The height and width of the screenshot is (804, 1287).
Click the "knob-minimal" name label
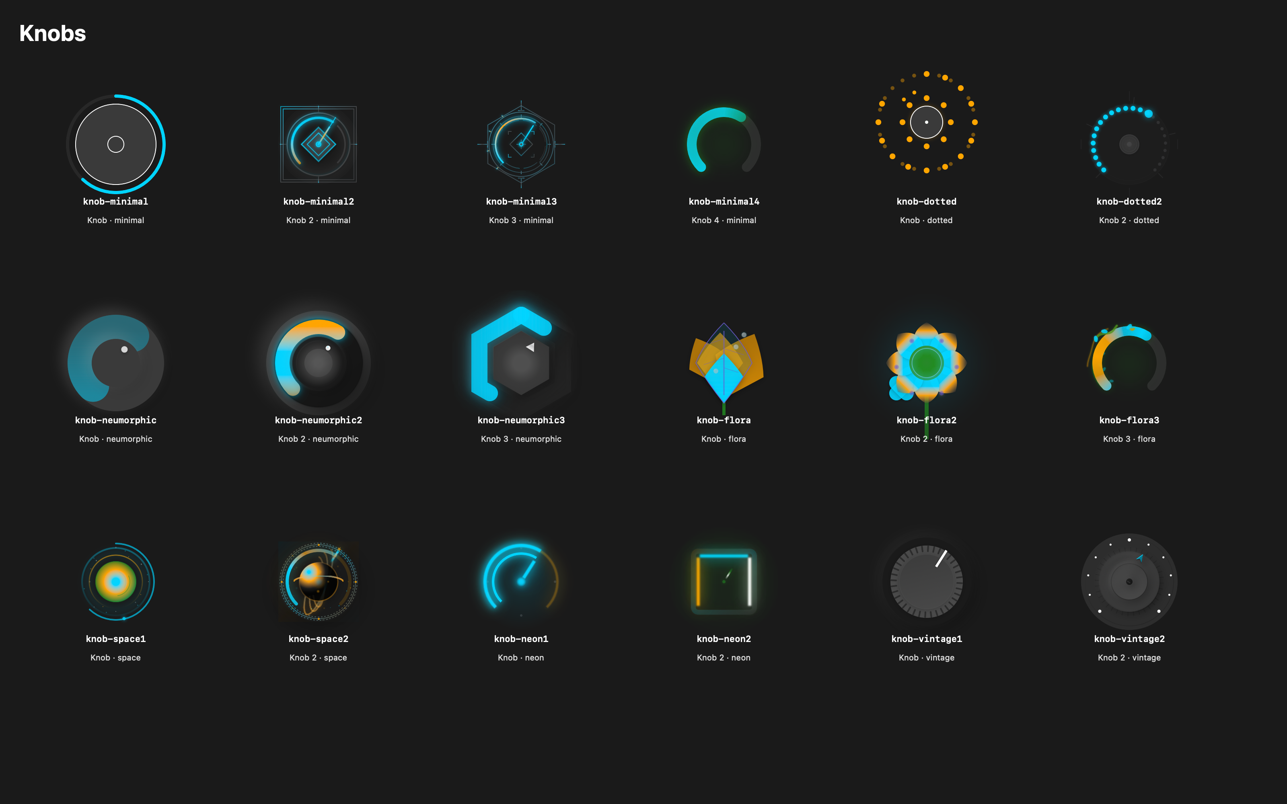(x=116, y=201)
